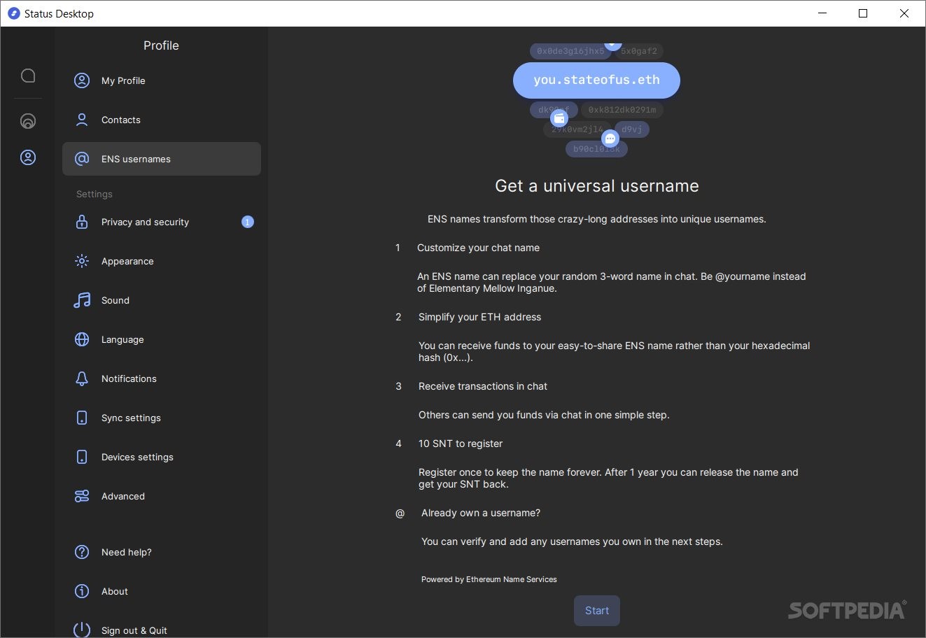This screenshot has width=926, height=638.
Task: Open the node/browser section icon
Action: [28, 121]
